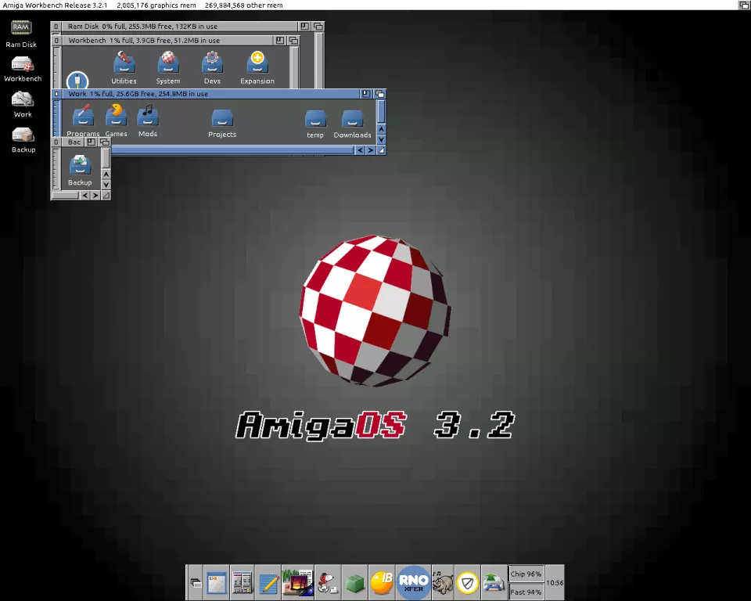Click the yellow shield dock icon
This screenshot has width=751, height=601.
coord(468,582)
